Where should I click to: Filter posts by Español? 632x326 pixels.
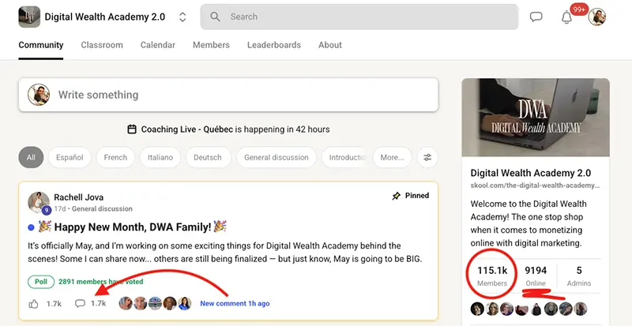[70, 158]
